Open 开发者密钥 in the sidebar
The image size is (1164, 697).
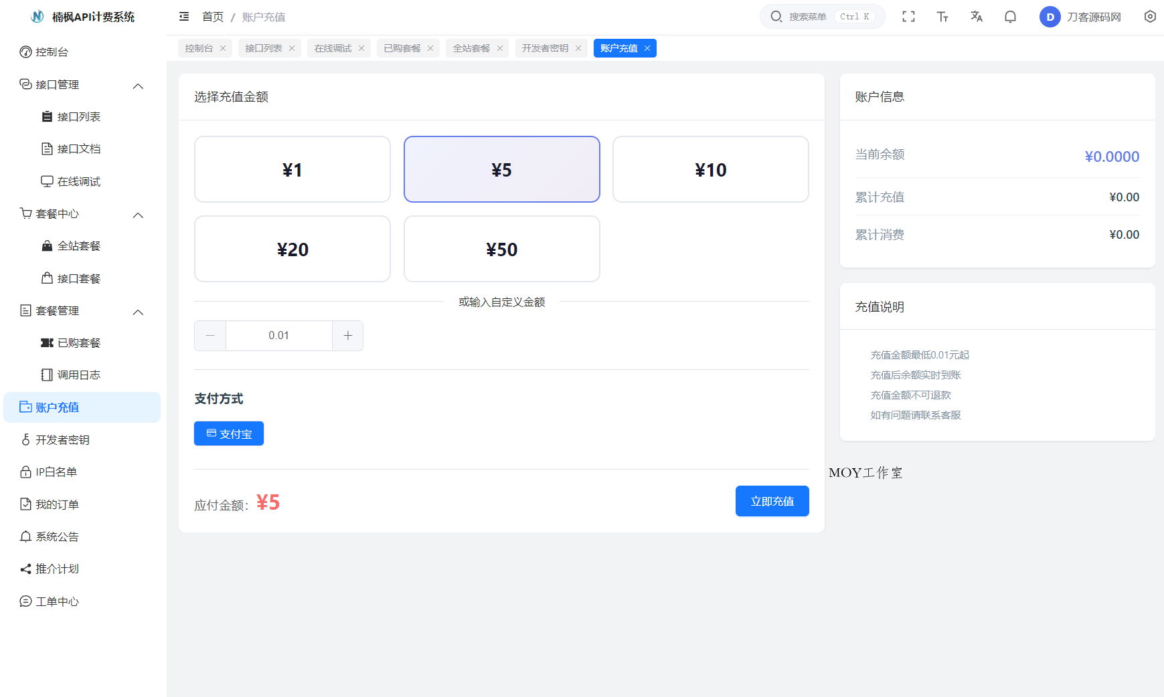tap(62, 439)
